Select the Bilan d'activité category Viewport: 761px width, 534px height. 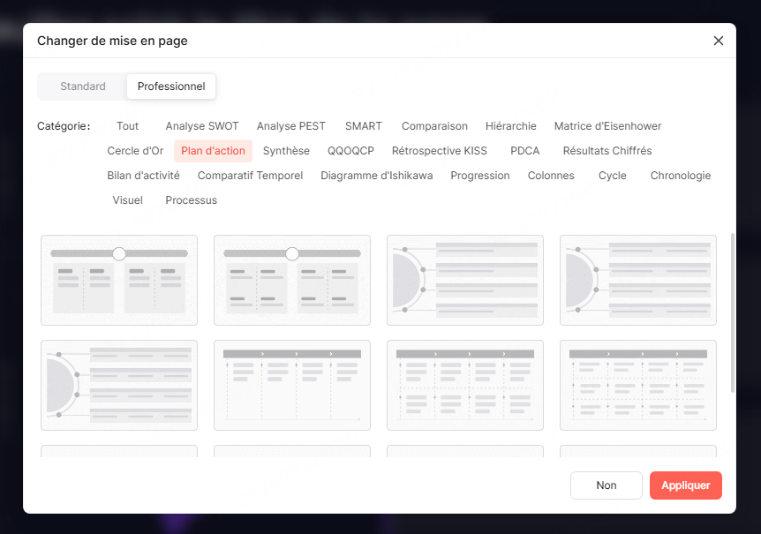144,176
